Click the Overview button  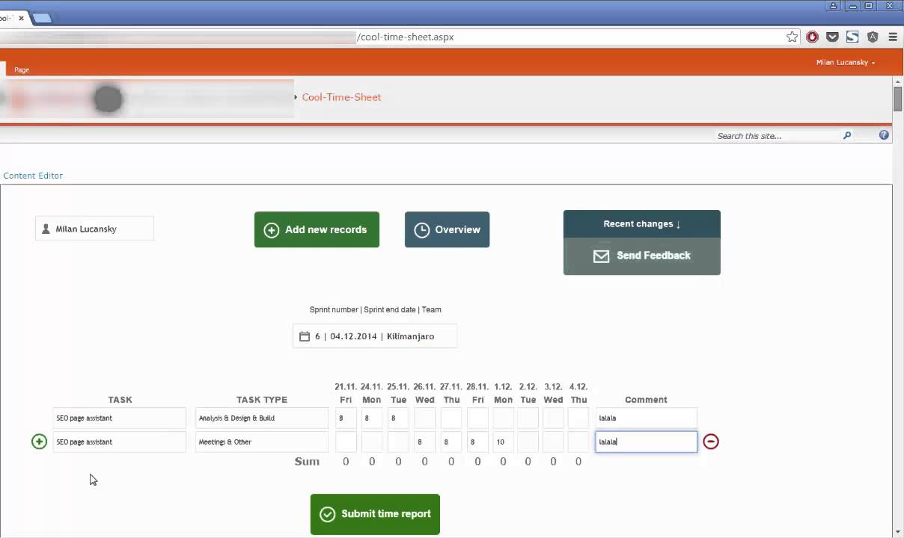pyautogui.click(x=447, y=229)
